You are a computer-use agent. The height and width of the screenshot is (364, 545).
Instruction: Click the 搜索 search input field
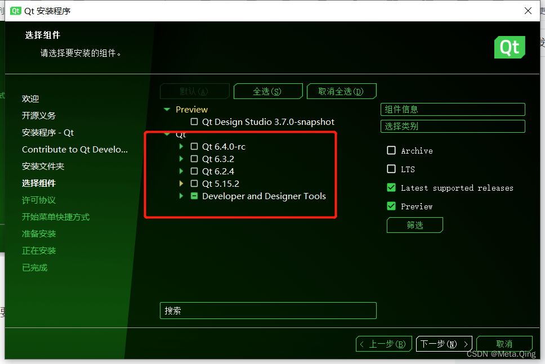tap(268, 311)
